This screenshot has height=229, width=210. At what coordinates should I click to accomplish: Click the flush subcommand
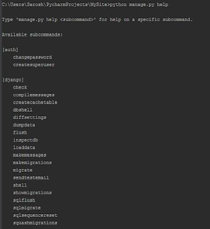(x=20, y=132)
